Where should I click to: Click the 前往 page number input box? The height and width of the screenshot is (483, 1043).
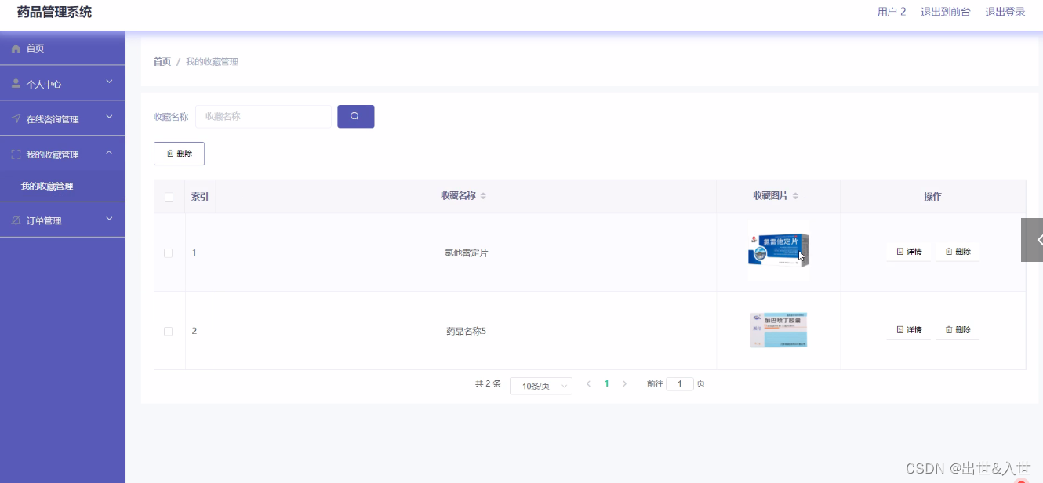tap(680, 384)
